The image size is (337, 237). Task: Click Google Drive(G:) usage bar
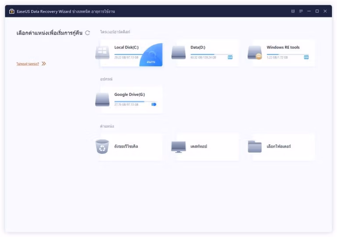[x=136, y=102]
